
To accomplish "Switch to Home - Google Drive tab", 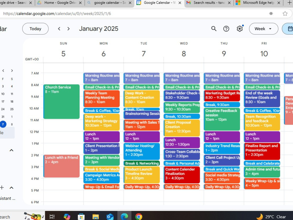I will click(60, 3).
